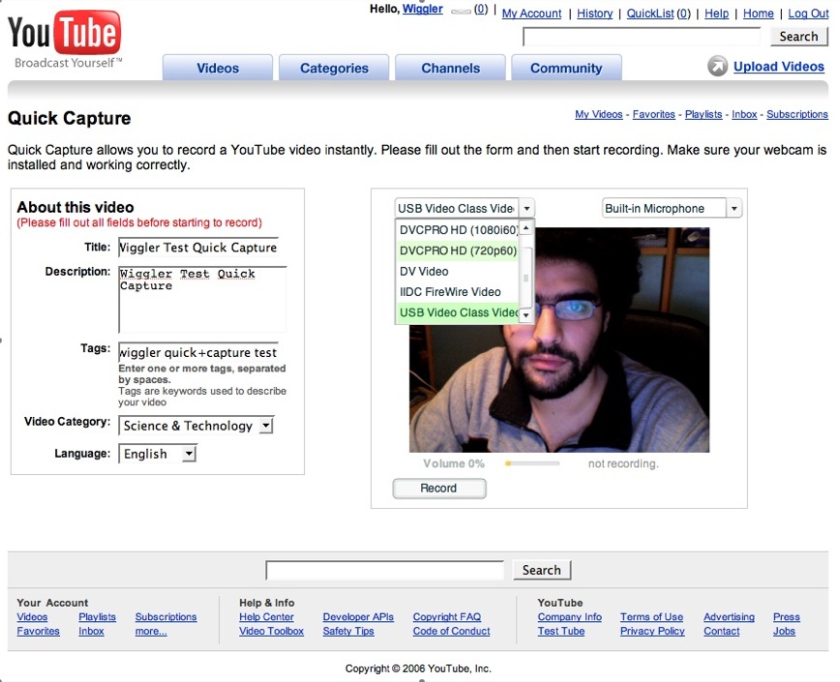Screen dimensions: 840x682
Task: Click the Upload Videos arrow icon
Action: [717, 66]
